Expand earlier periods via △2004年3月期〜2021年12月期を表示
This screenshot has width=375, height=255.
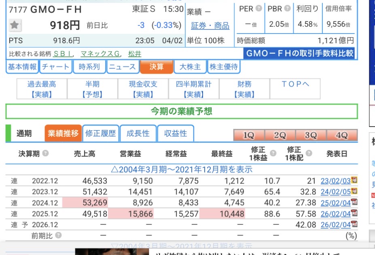click(x=182, y=169)
